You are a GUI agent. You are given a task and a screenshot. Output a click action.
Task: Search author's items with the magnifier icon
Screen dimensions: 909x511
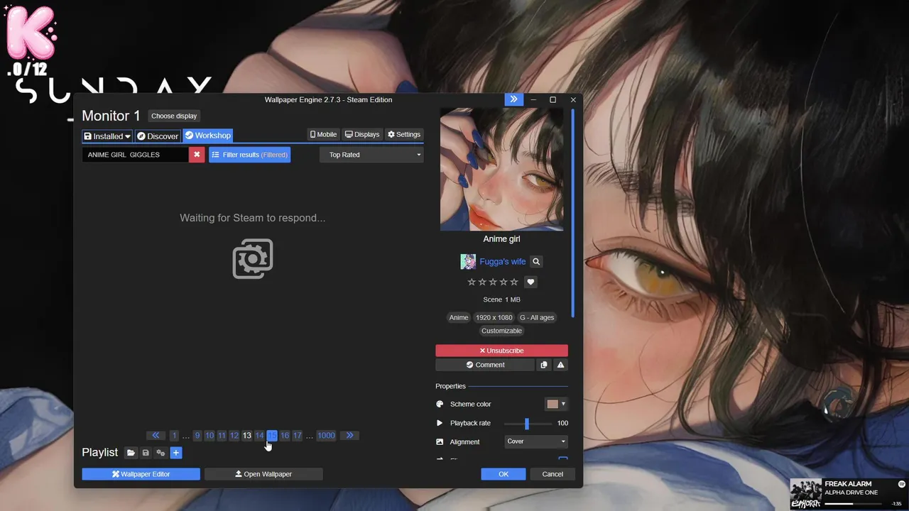[536, 262]
